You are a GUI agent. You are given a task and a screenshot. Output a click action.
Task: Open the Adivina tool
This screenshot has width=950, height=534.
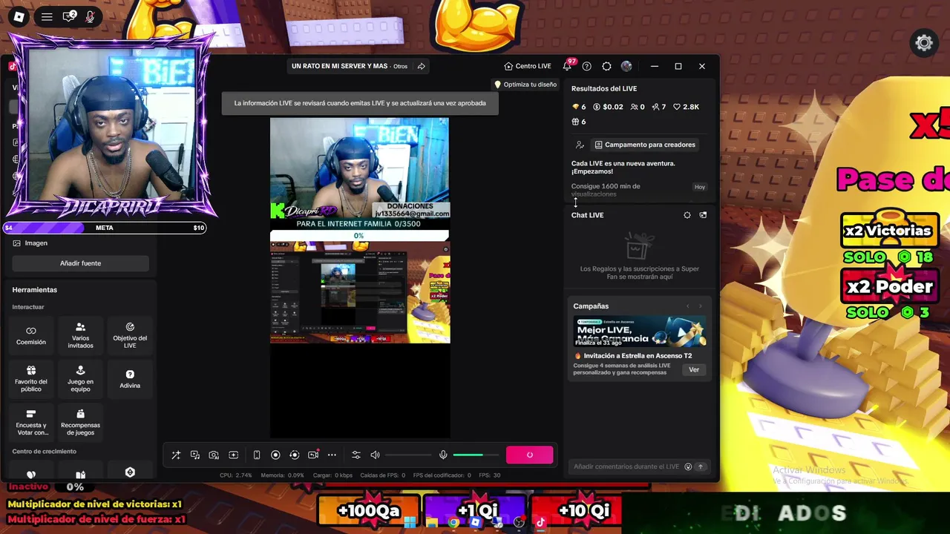click(130, 378)
